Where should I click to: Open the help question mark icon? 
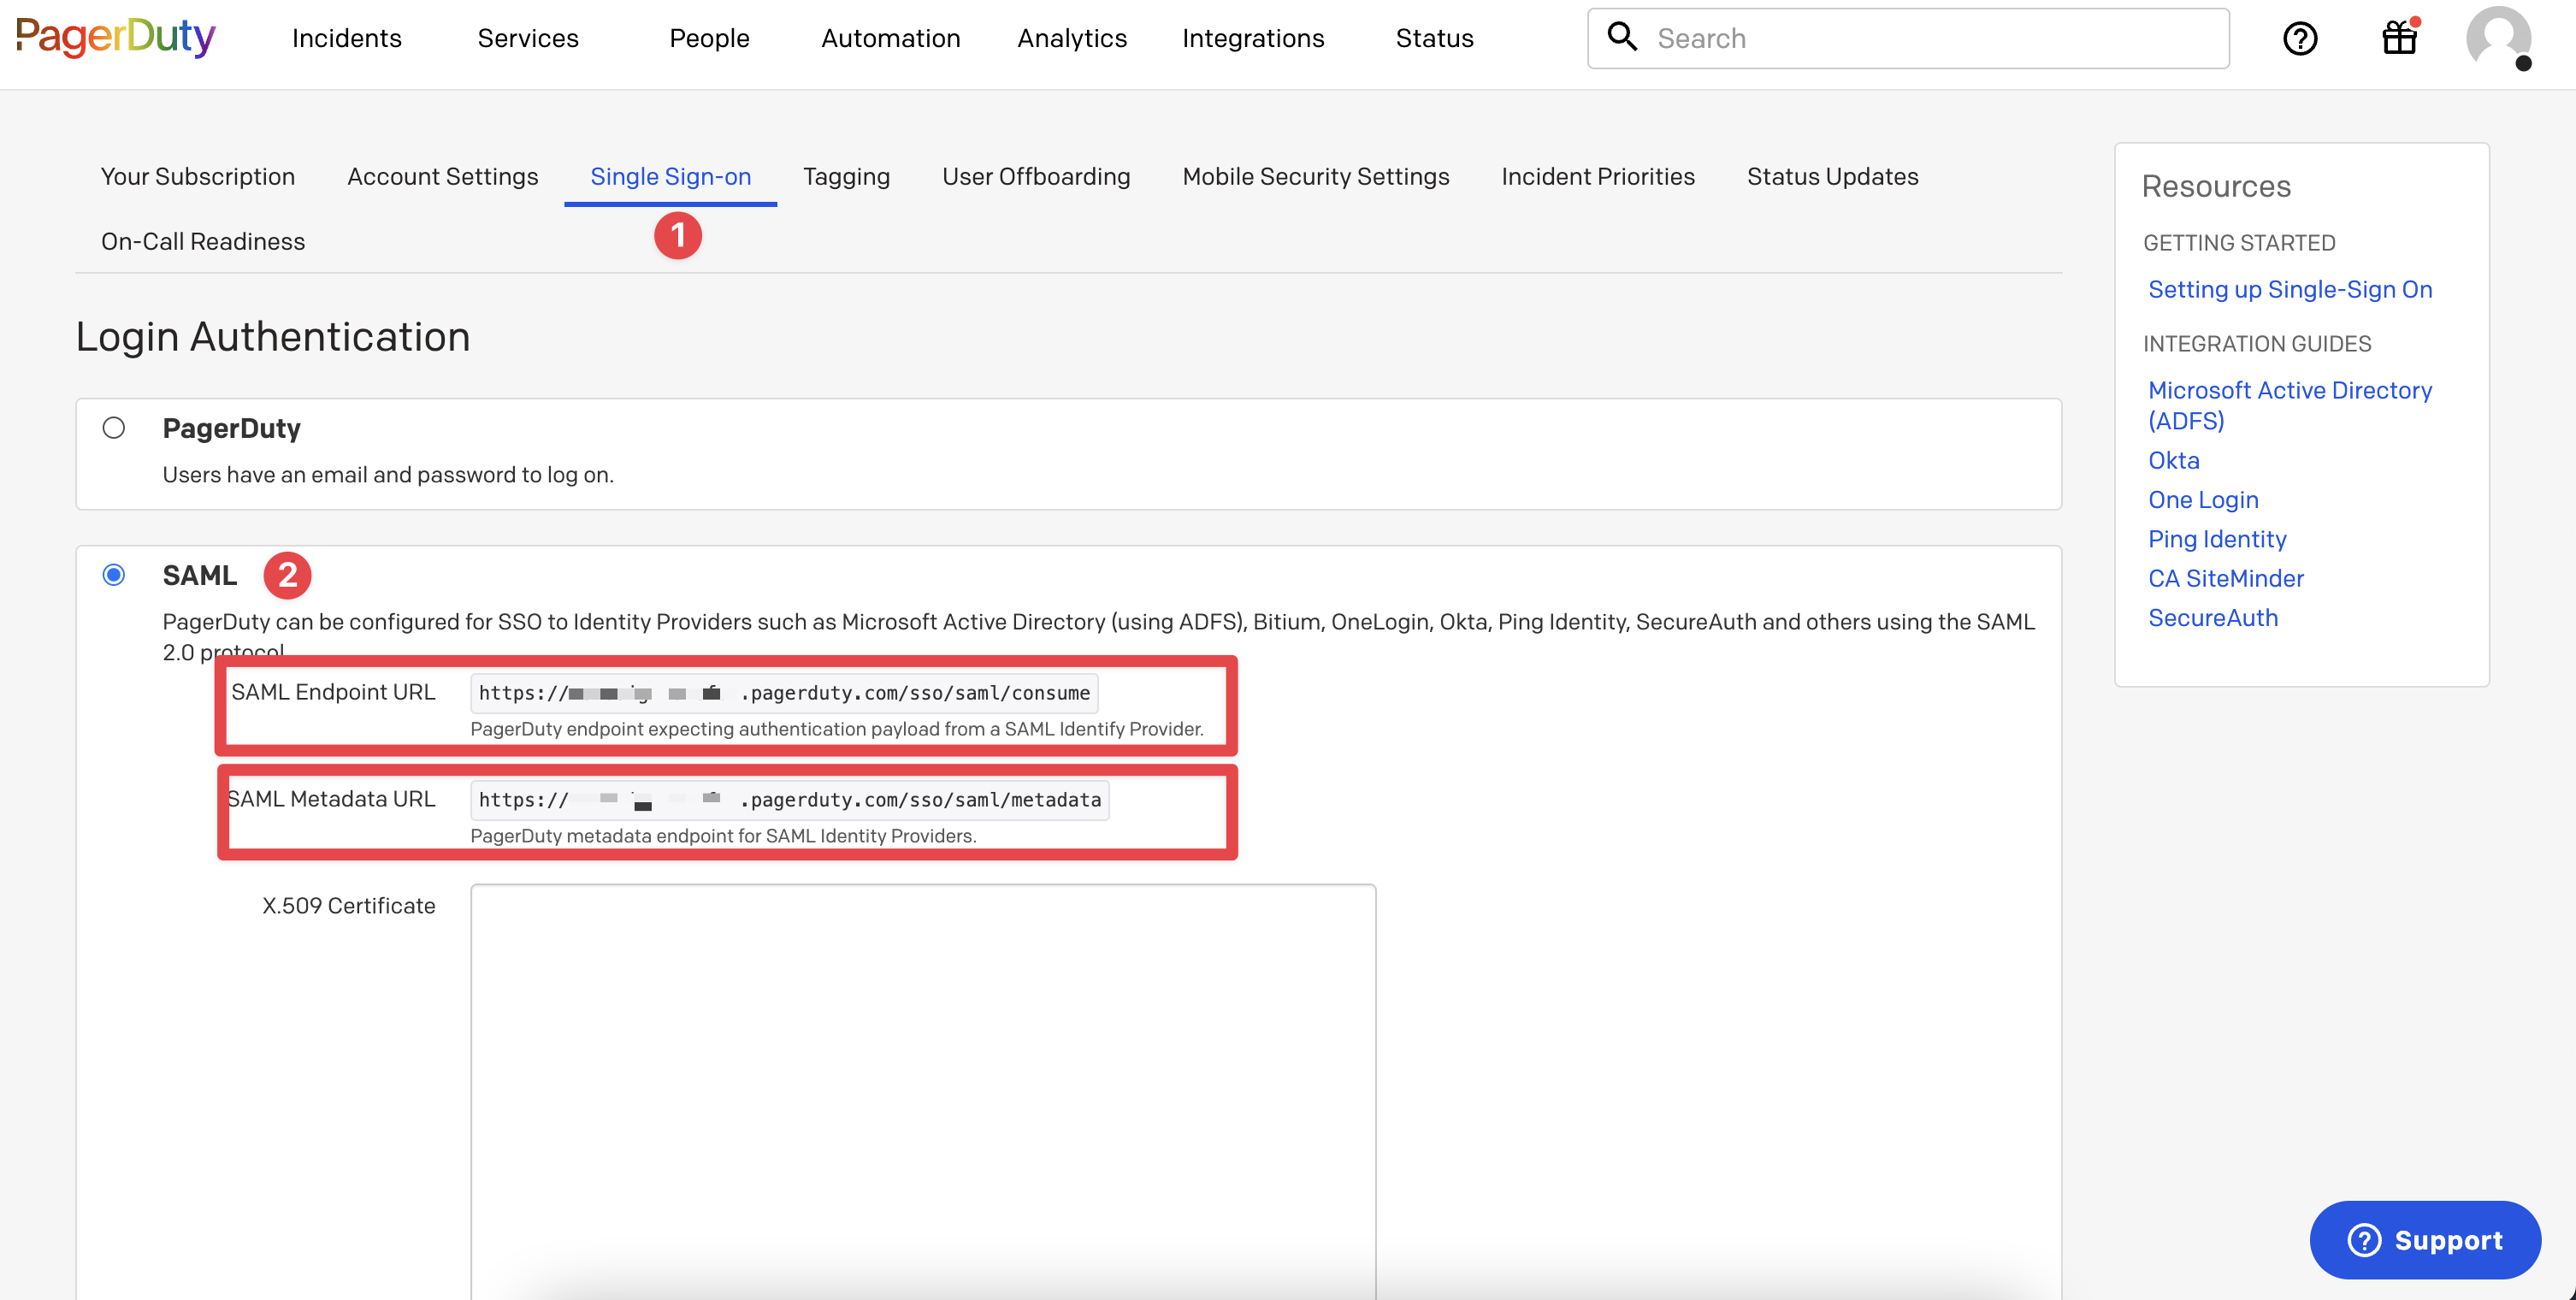pos(2299,38)
